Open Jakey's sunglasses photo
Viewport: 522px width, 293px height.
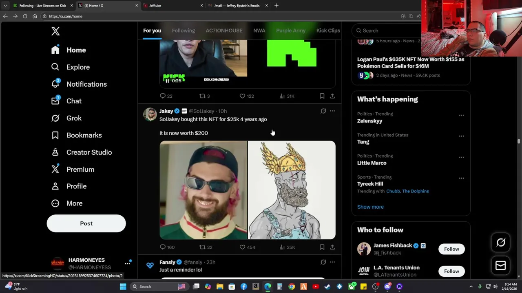coord(203,190)
